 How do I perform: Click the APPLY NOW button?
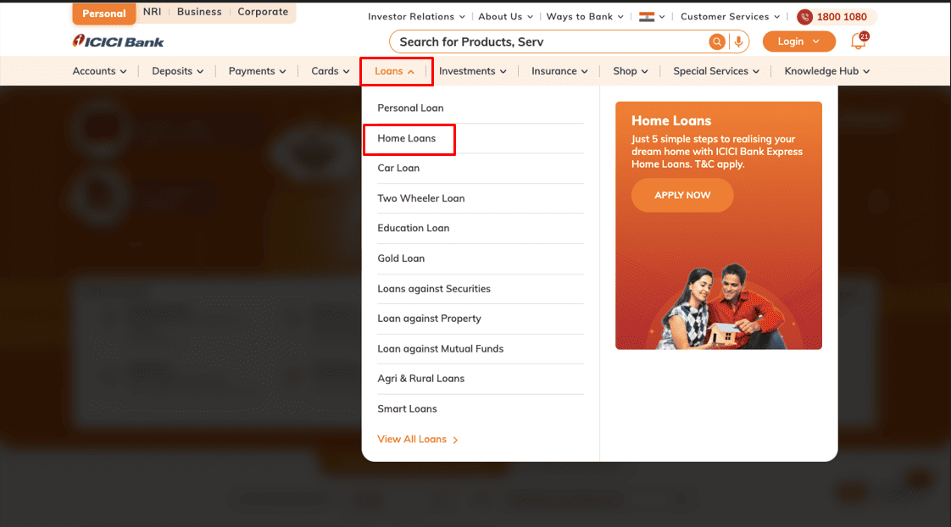coord(681,195)
